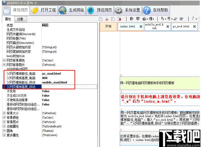Select the body附加Style property row

click(50, 56)
